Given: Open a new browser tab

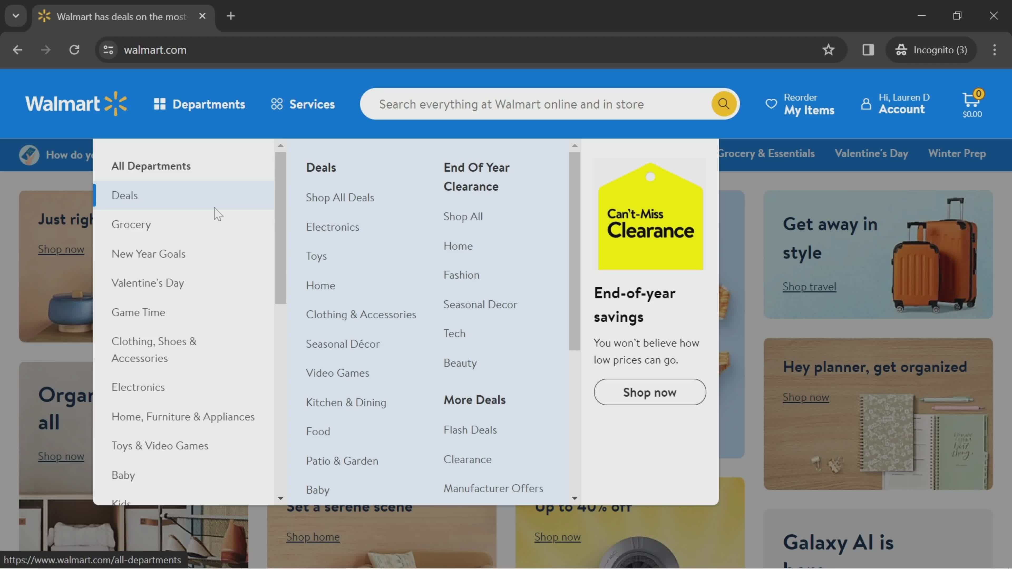Looking at the screenshot, I should pos(231,16).
